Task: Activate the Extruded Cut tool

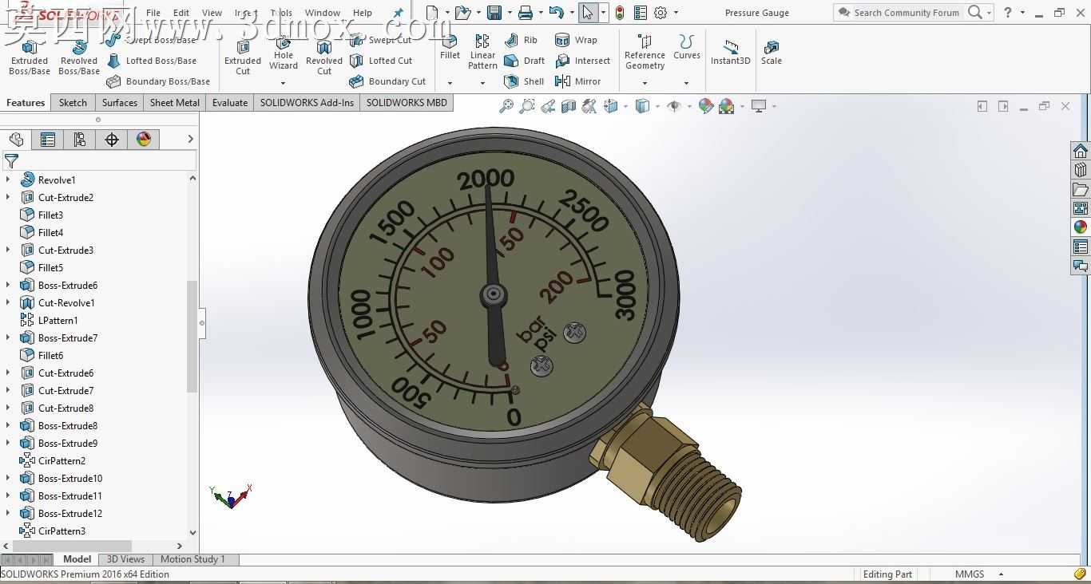Action: (243, 57)
